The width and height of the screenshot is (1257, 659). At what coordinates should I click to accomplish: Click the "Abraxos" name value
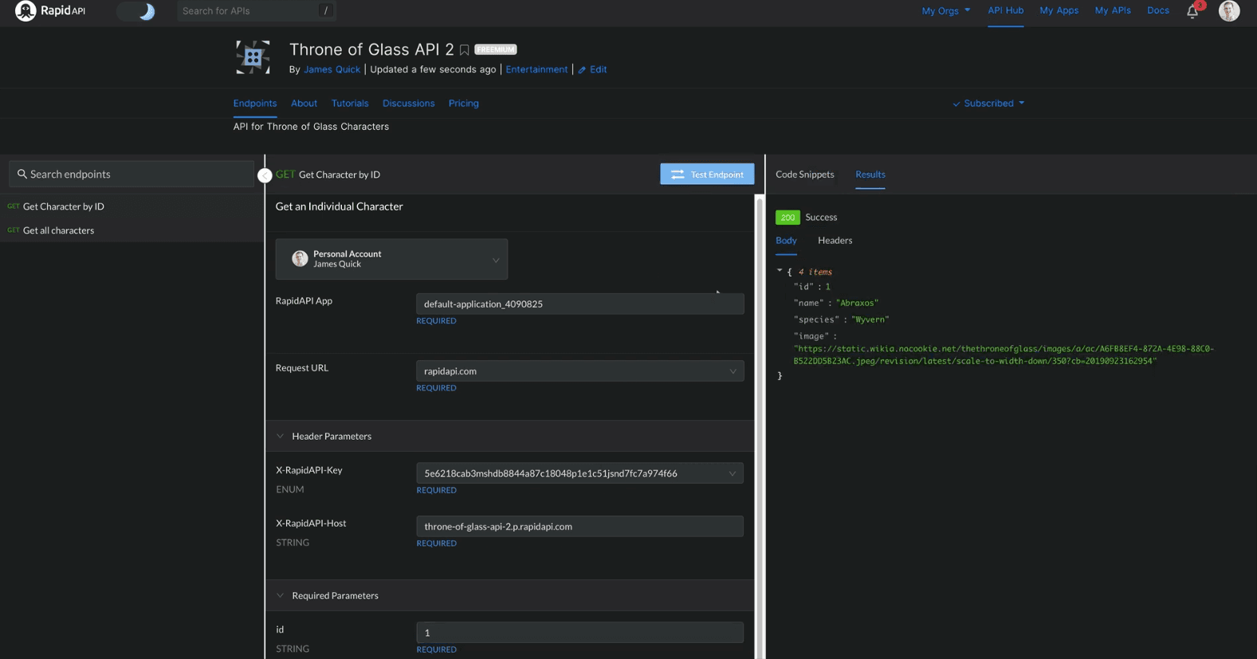pos(857,303)
